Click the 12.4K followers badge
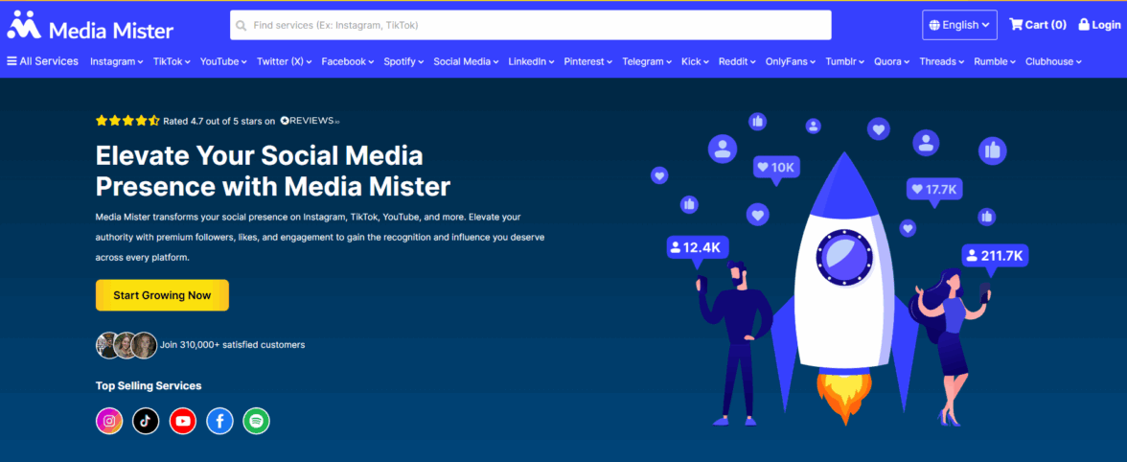This screenshot has width=1127, height=462. [x=699, y=248]
